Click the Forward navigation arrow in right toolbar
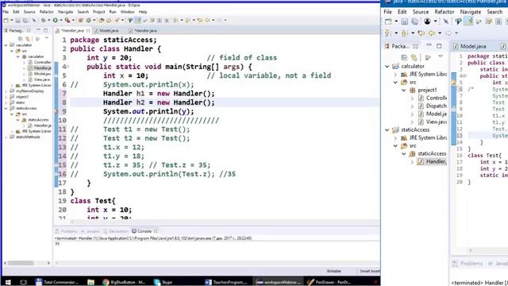The width and height of the screenshot is (508, 286). [x=448, y=33]
